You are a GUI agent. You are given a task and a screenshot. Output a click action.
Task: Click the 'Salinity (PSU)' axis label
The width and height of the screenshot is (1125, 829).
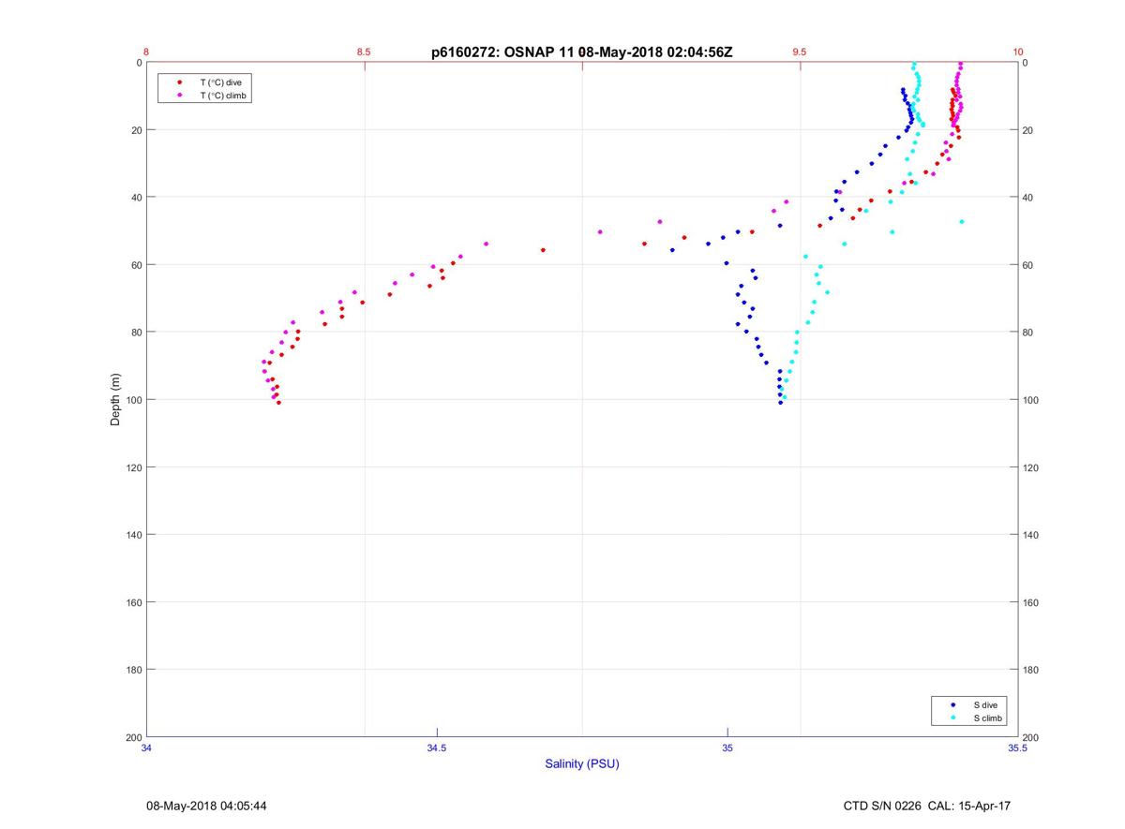pos(582,764)
